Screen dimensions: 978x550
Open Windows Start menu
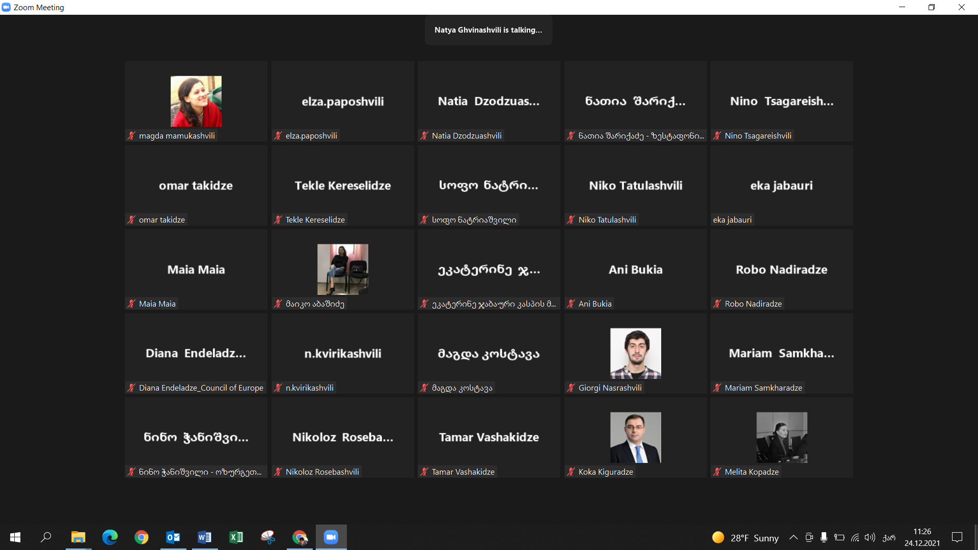15,537
